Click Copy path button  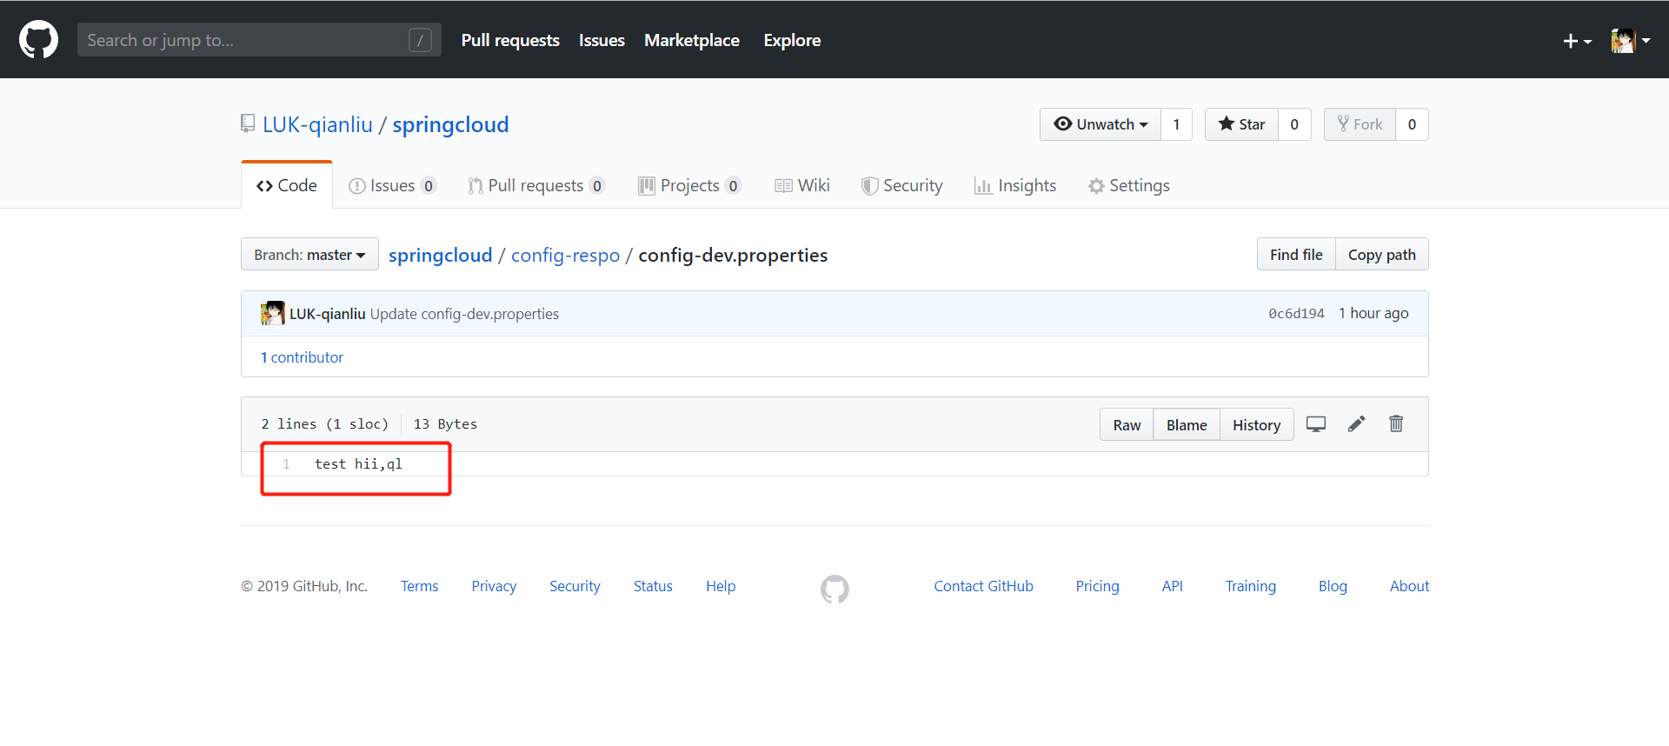pyautogui.click(x=1382, y=255)
